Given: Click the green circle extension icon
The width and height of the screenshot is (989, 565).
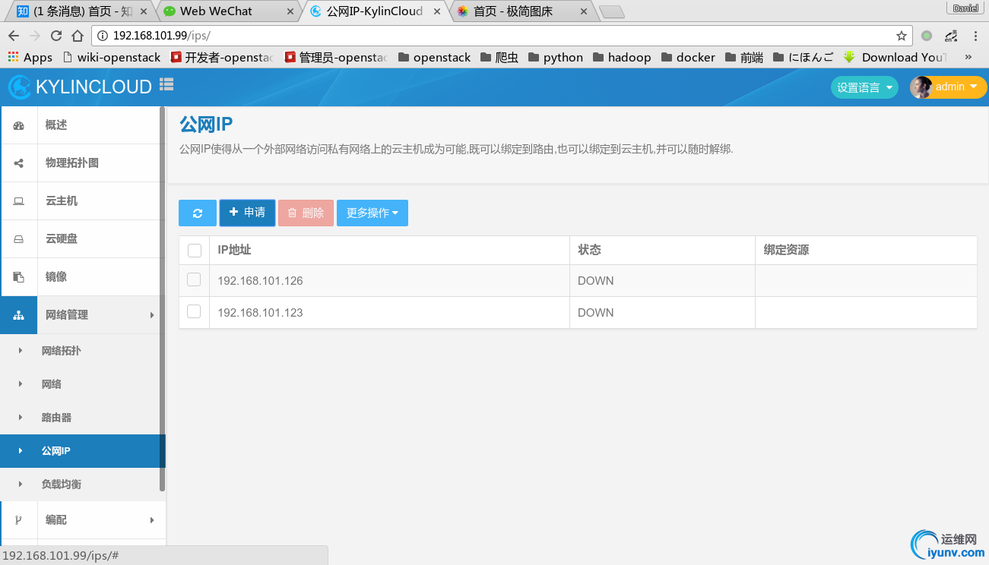Looking at the screenshot, I should [927, 36].
